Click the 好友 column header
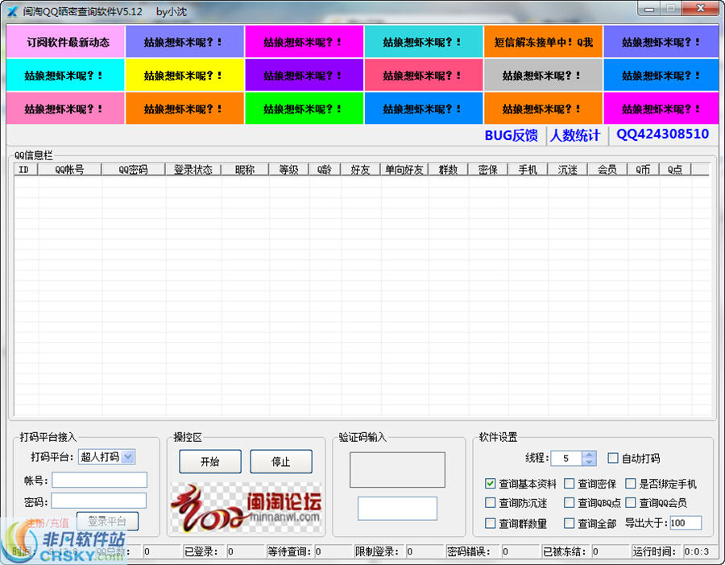725x565 pixels. pos(360,170)
